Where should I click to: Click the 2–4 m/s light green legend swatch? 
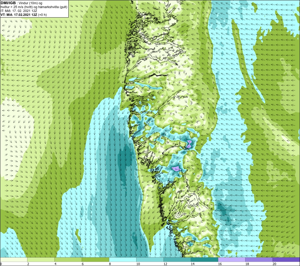point(41,259)
